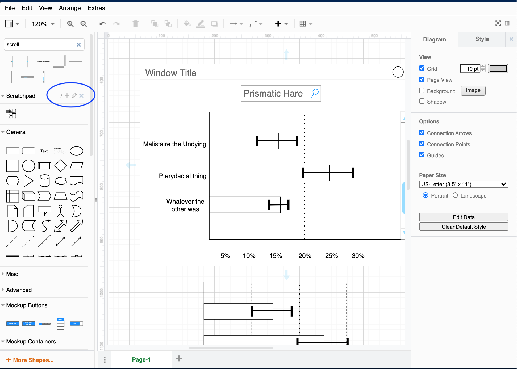Click the Delete trash icon
517x369 pixels.
pos(135,24)
